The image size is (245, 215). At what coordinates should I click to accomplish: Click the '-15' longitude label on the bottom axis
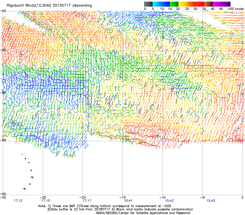(x=123, y=197)
